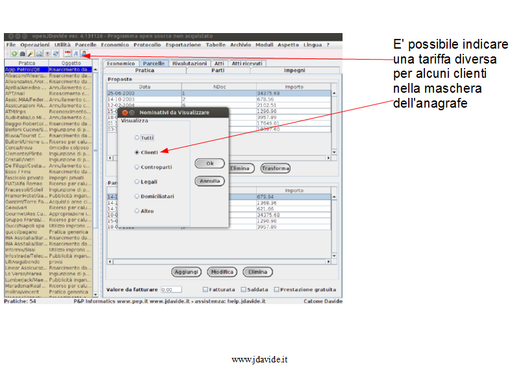
Task: Select the fascicolo privato row
Action: click(x=48, y=178)
